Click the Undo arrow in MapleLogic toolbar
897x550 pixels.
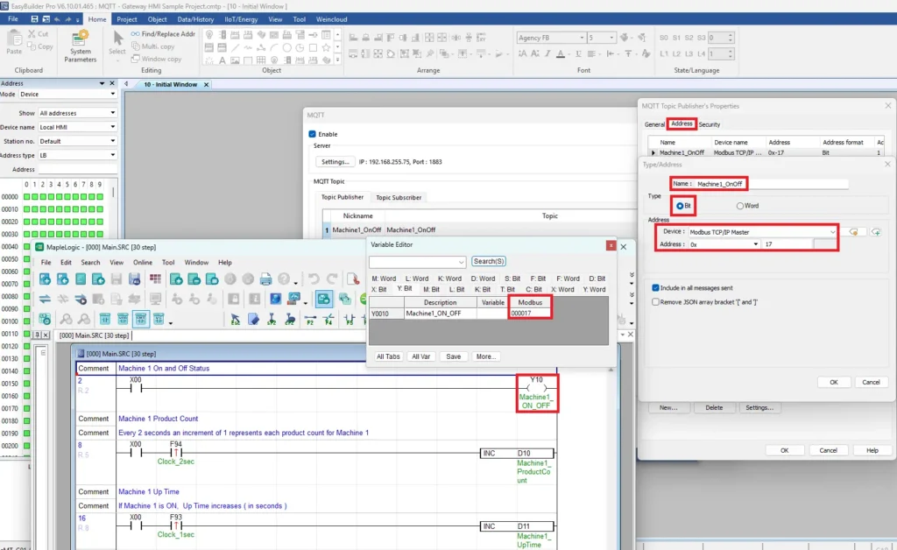tap(313, 279)
